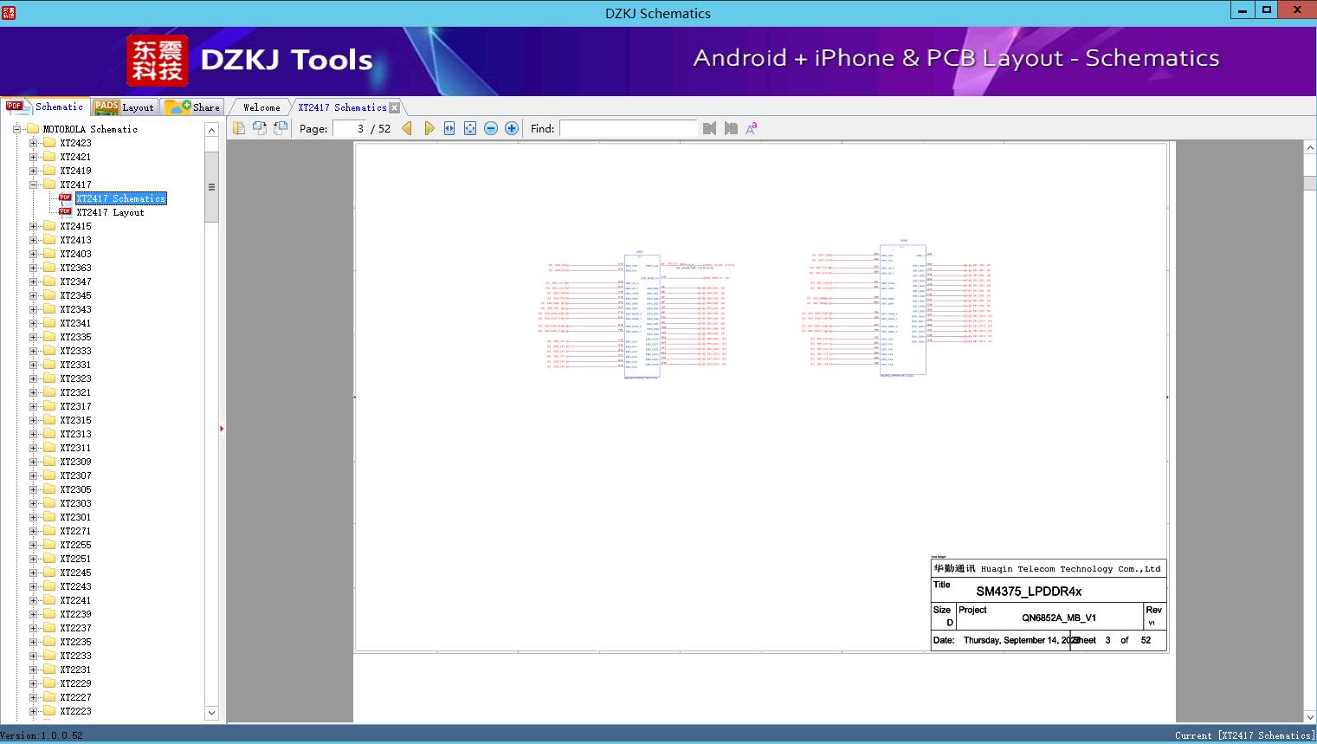Find next match icon

pos(731,128)
